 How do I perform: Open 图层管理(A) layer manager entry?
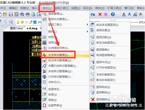56,14
